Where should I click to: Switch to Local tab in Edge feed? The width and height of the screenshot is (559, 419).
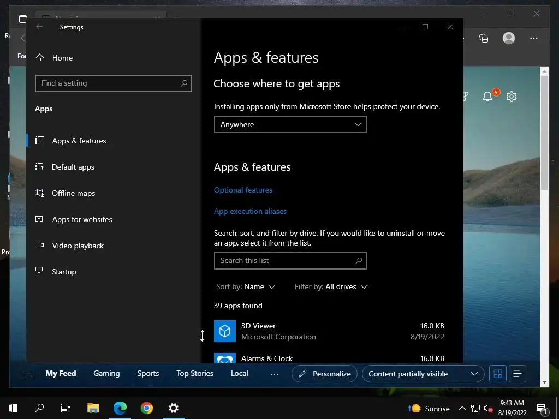(x=239, y=373)
